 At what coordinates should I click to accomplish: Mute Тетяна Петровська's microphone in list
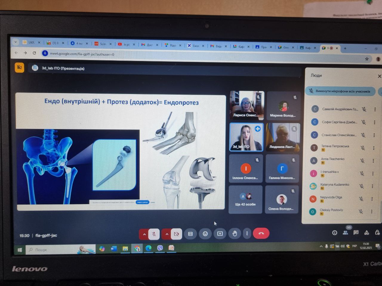pyautogui.click(x=363, y=148)
